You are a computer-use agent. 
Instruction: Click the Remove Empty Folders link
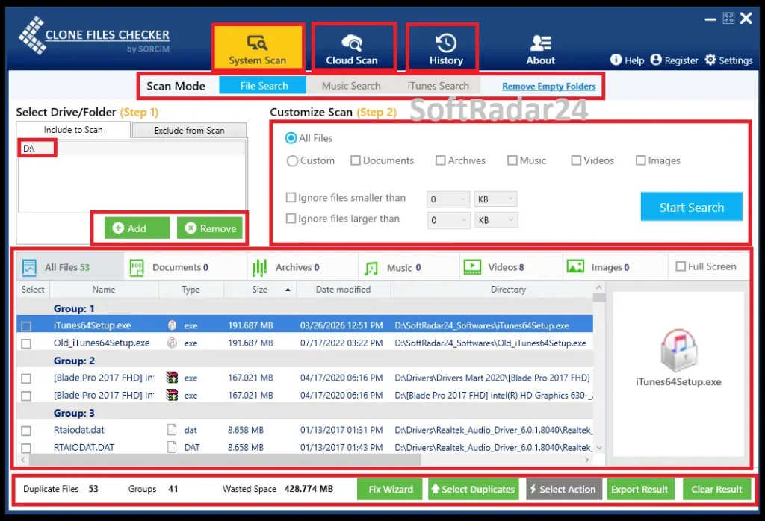(x=549, y=87)
